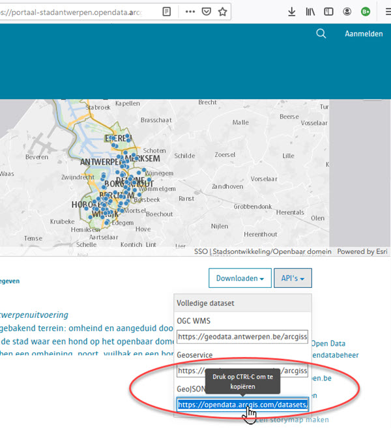Bookmark this page with star icon
Image resolution: width=391 pixels, height=428 pixels.
222,12
